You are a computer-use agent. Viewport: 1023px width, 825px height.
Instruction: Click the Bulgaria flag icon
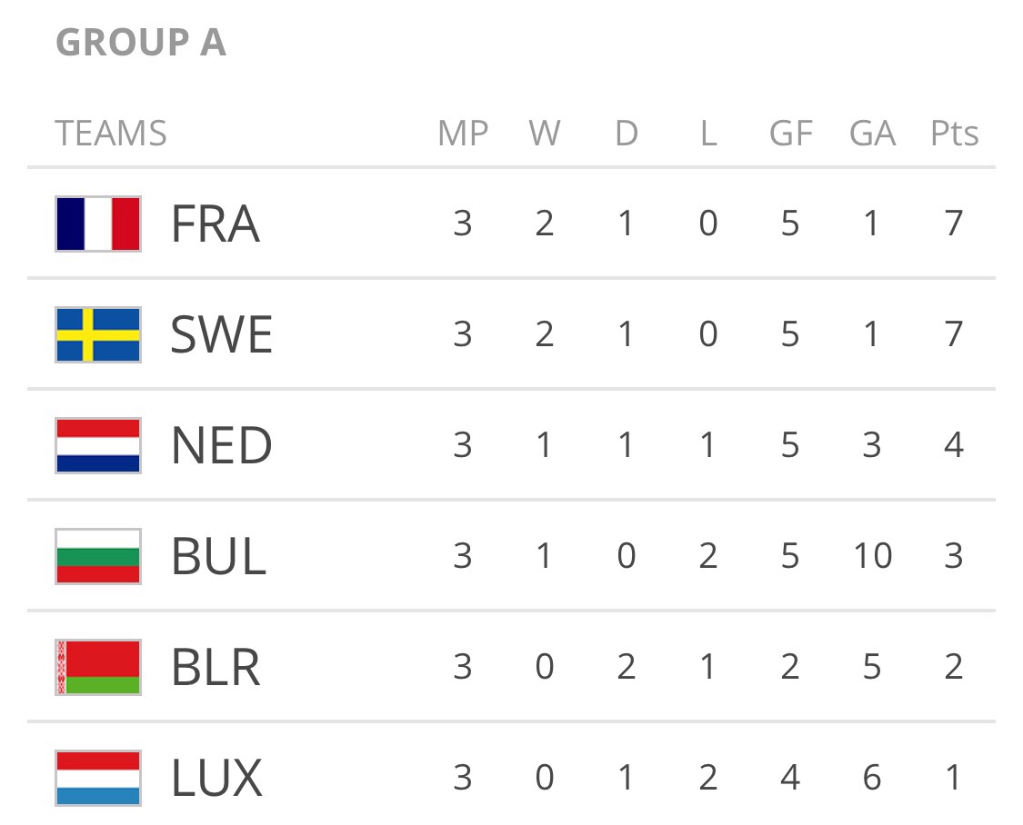click(98, 557)
